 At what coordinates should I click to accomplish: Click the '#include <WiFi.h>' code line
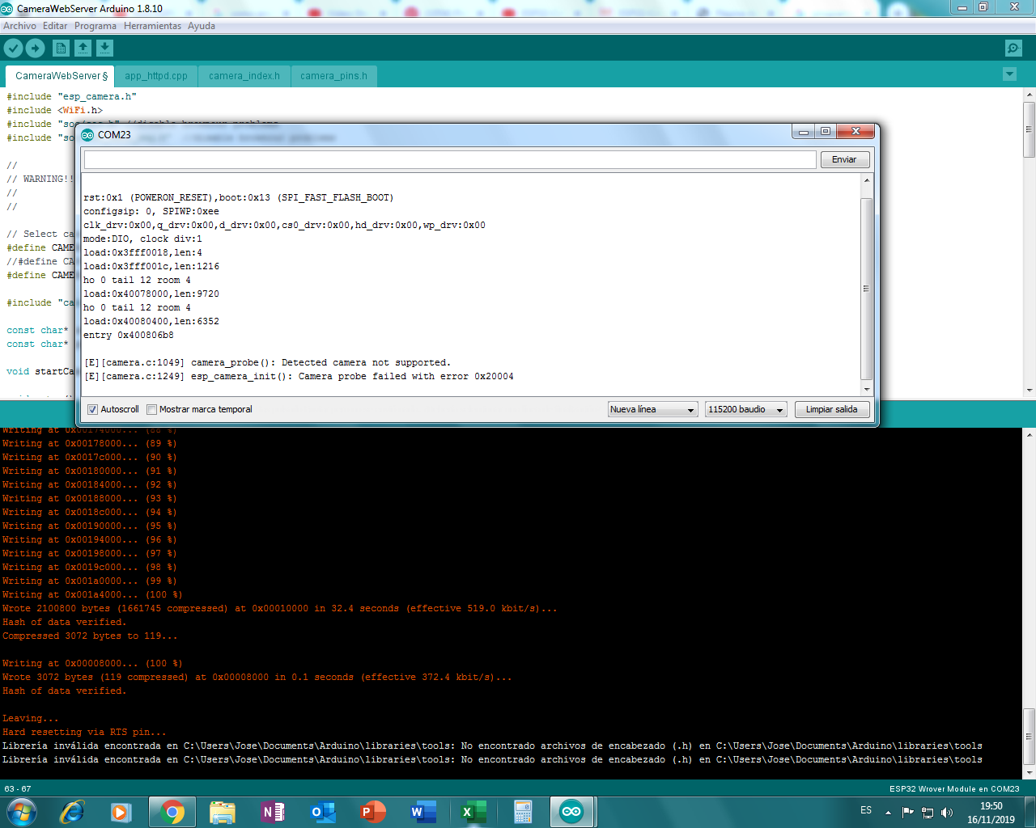(x=55, y=110)
